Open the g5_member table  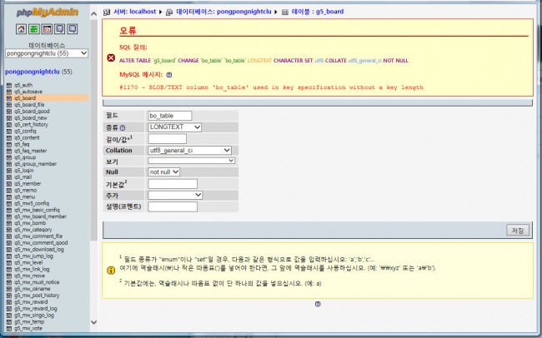28,184
